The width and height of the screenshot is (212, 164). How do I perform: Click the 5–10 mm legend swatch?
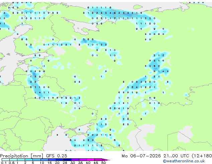coord(37,160)
